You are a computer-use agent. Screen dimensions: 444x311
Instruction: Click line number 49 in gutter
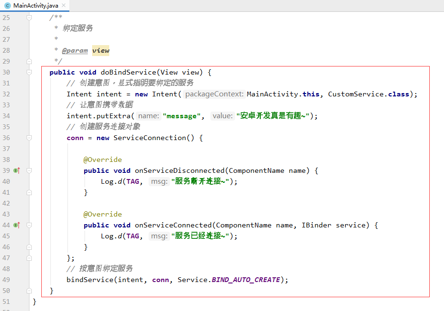click(x=6, y=280)
